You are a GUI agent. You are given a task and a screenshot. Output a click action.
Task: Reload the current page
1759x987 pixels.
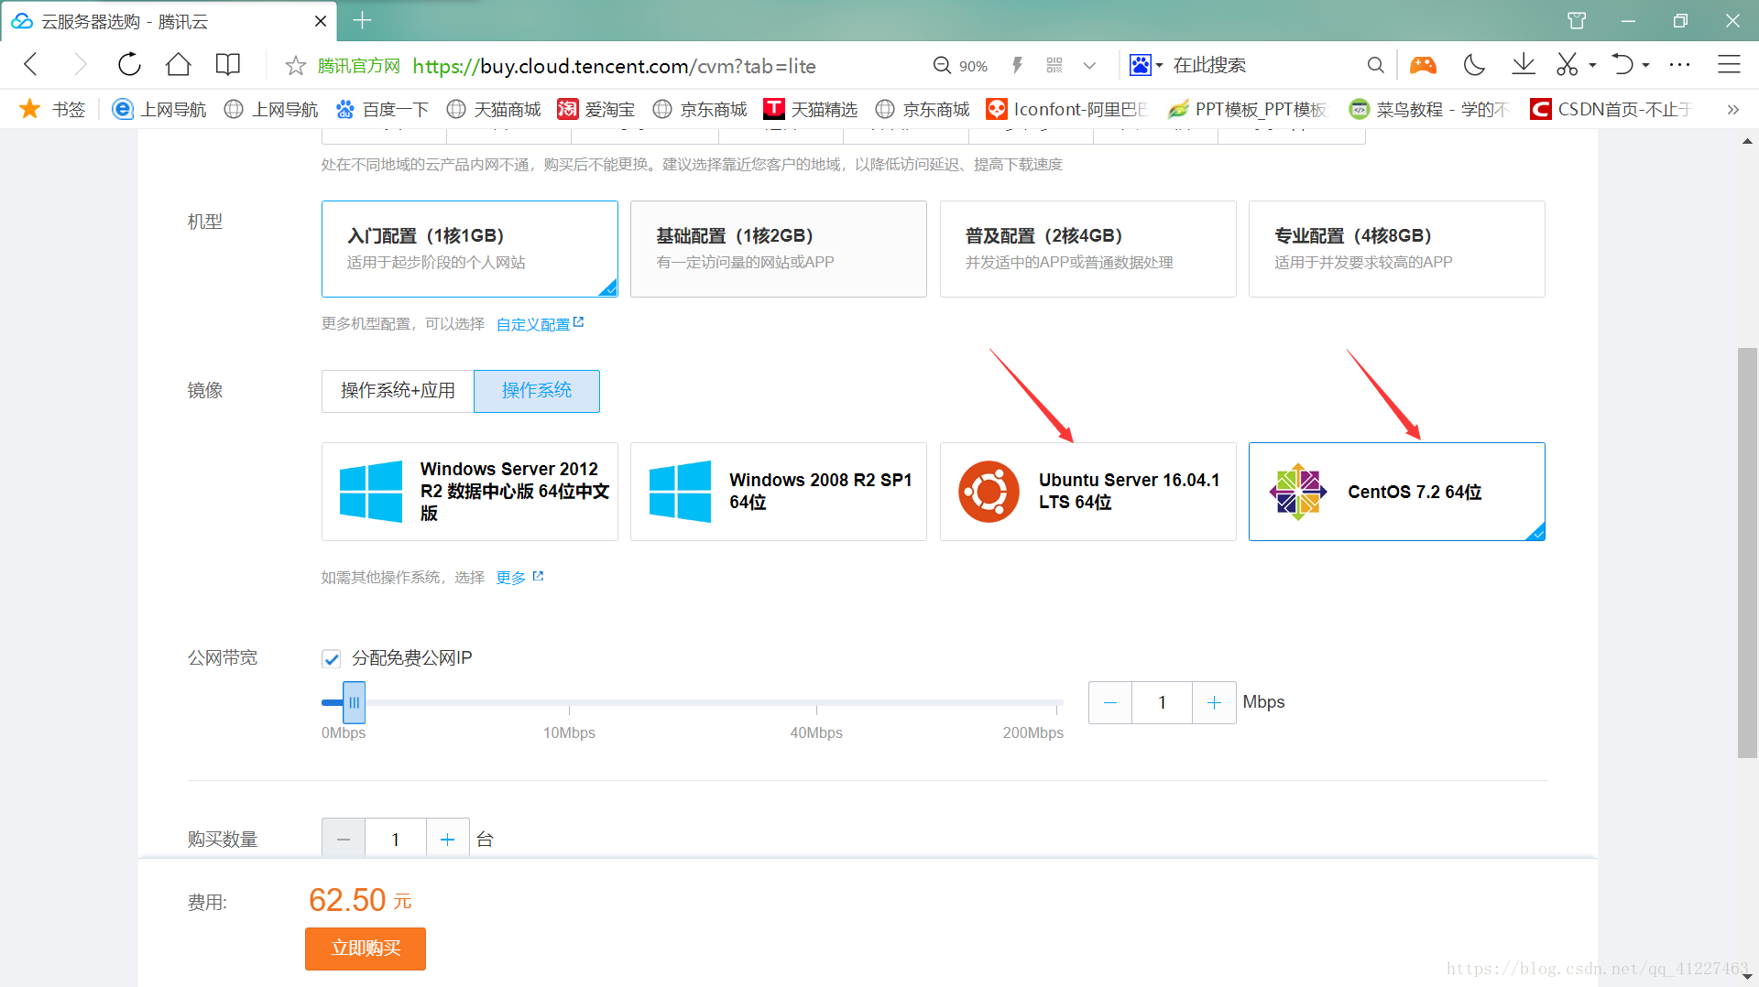[x=129, y=65]
